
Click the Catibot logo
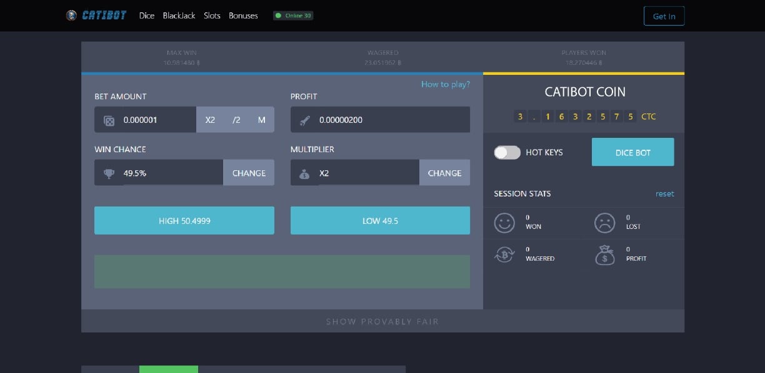coord(96,16)
